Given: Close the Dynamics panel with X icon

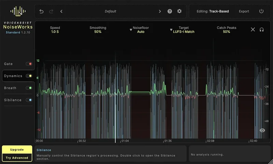Looking at the screenshot, I should [x=253, y=29].
